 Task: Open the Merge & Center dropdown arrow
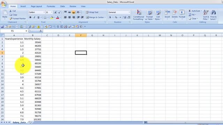coord(105,17)
